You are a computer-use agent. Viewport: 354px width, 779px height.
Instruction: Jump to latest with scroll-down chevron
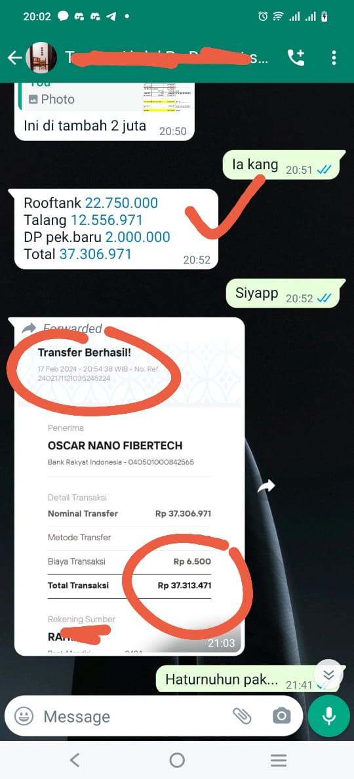pyautogui.click(x=328, y=674)
